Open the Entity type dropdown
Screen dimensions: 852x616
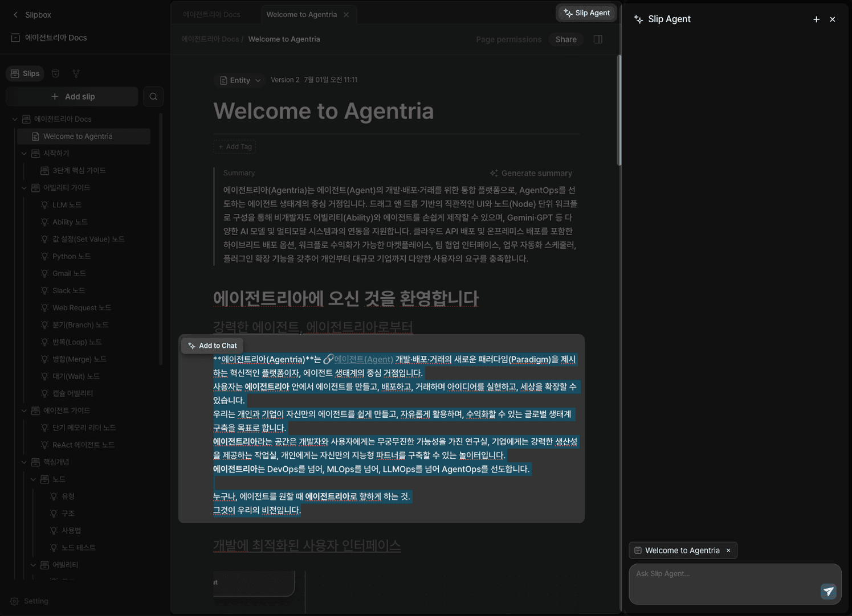240,80
